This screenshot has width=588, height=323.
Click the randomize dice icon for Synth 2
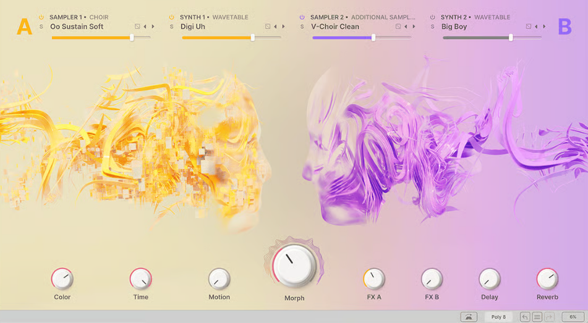click(x=529, y=27)
